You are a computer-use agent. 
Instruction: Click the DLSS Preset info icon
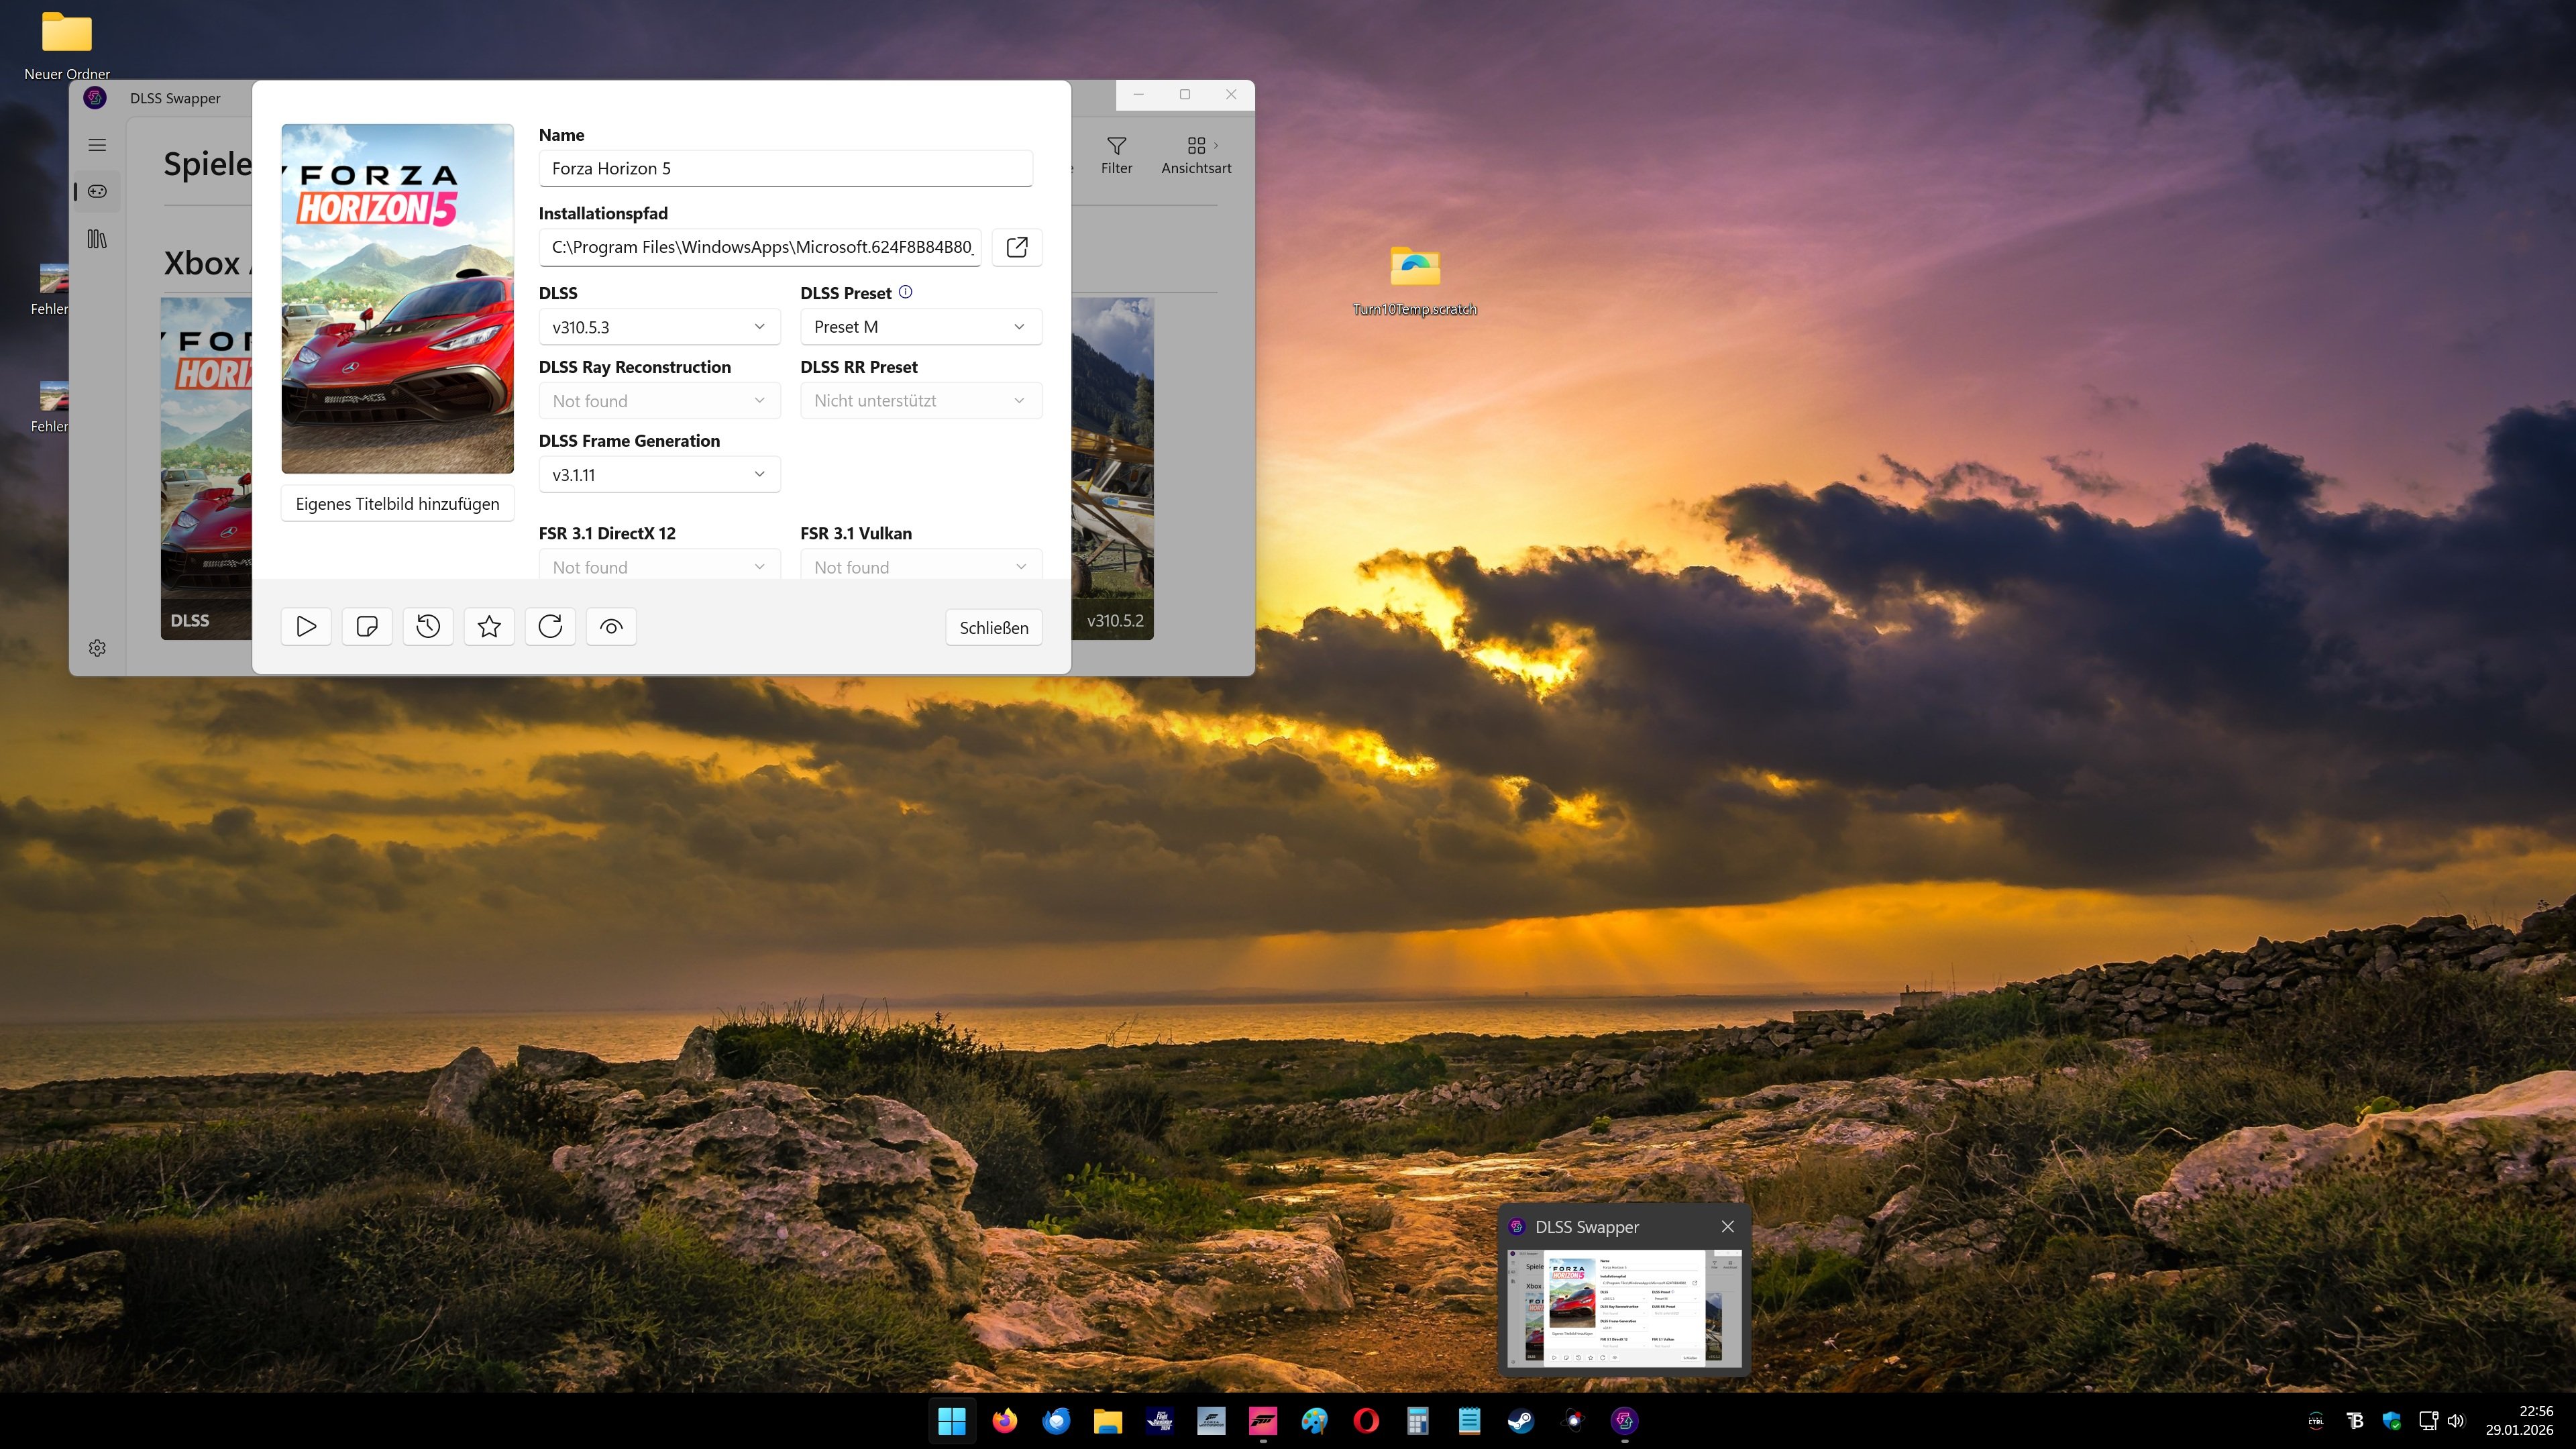[906, 292]
